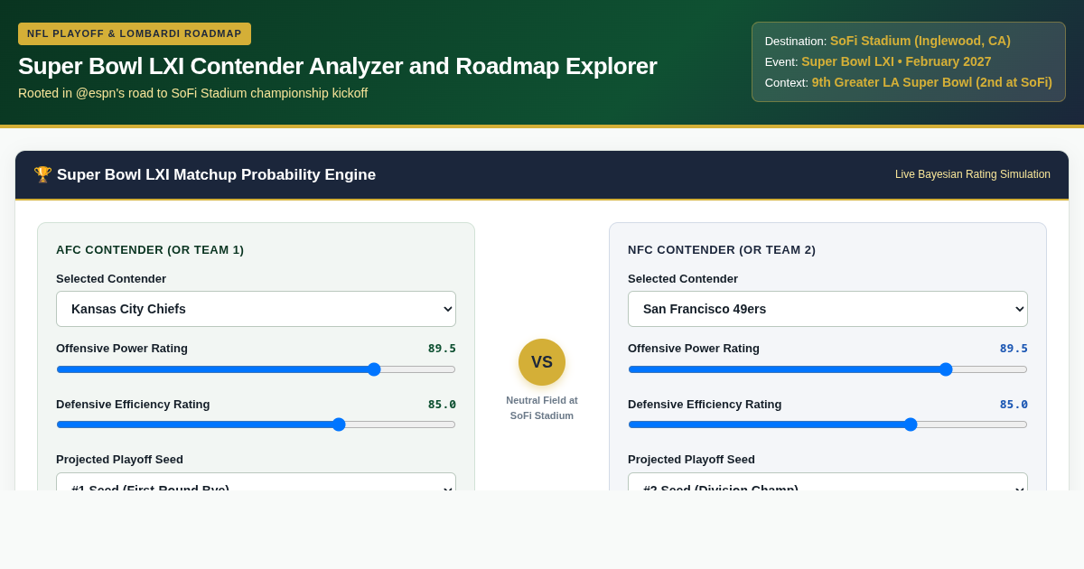Adjust NFC Defensive Efficiency Rating slider
The width and height of the screenshot is (1084, 569).
[x=827, y=424]
